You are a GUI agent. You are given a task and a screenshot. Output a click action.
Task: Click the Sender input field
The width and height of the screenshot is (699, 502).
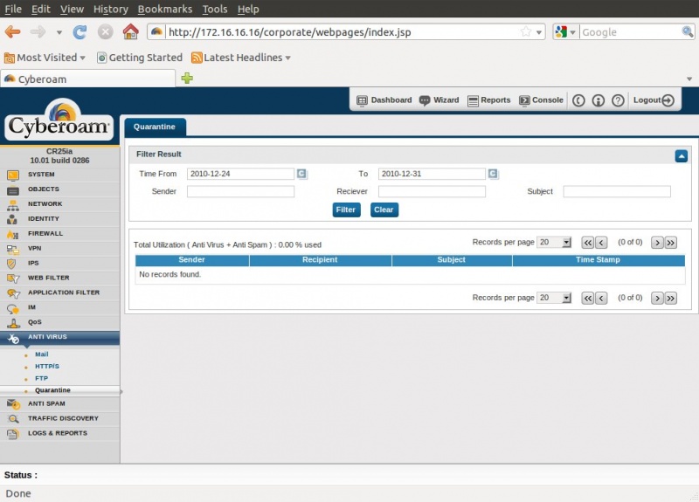[241, 191]
